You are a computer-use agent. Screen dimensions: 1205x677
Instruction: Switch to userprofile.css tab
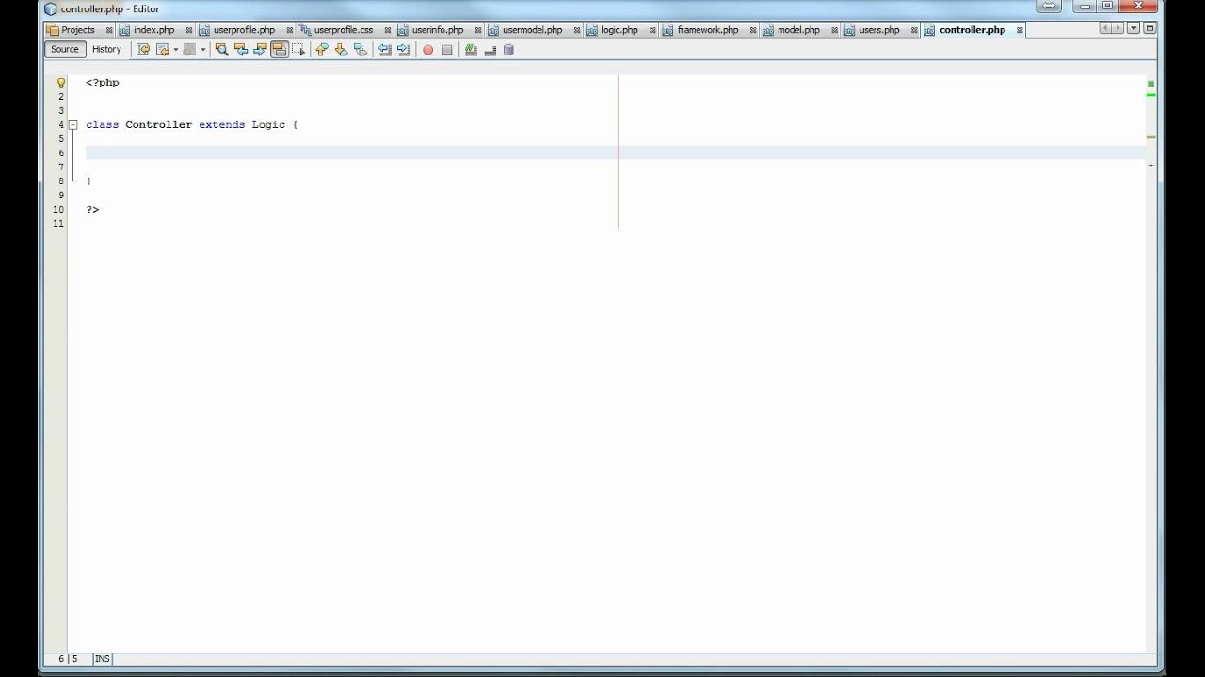pyautogui.click(x=343, y=29)
